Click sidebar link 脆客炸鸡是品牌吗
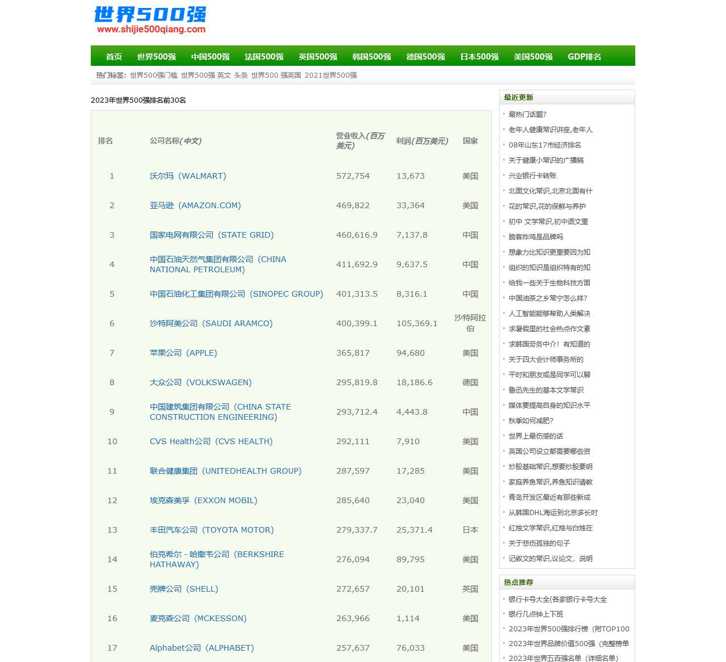This screenshot has height=662, width=726. pos(536,237)
